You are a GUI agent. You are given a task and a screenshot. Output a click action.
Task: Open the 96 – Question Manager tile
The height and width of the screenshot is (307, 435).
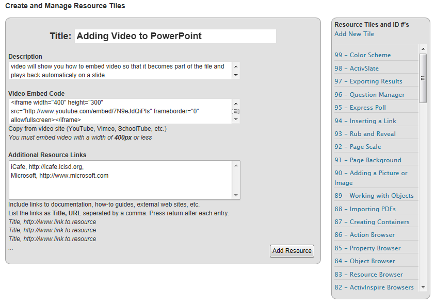[369, 95]
